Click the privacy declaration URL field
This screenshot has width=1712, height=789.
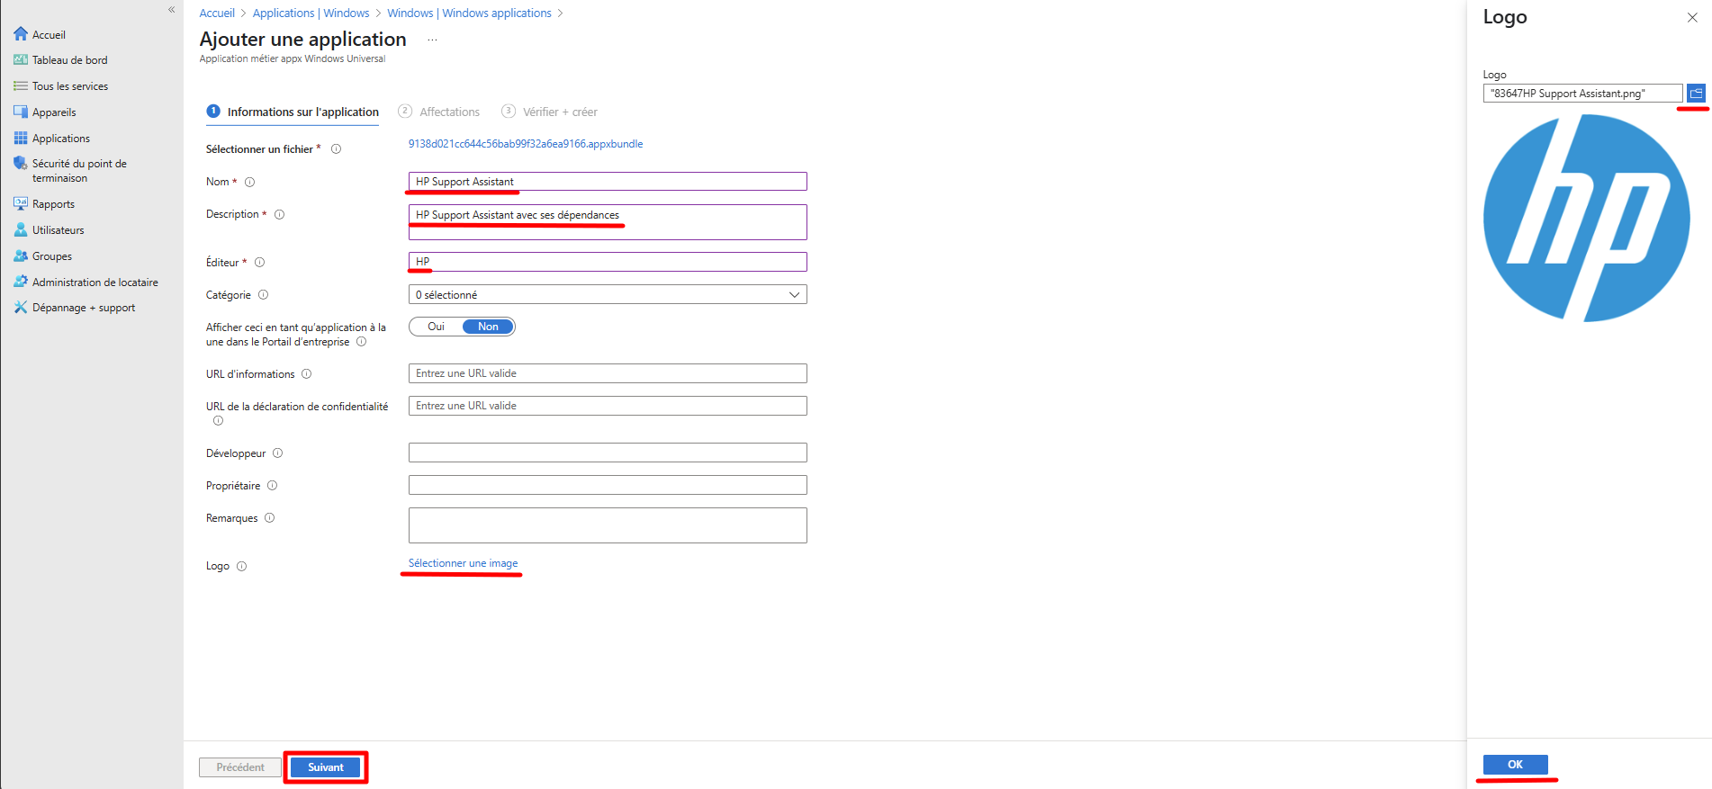coord(608,406)
